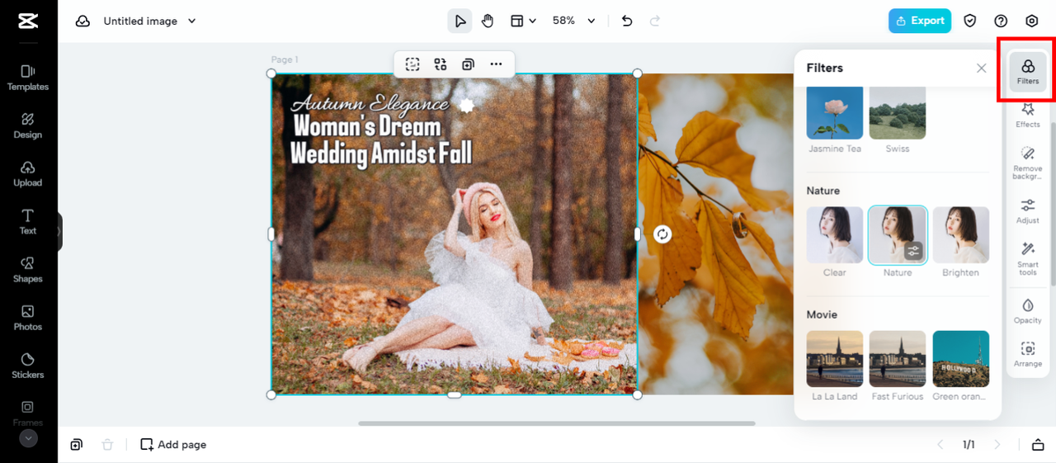Open the Untitled image name dropdown
Image resolution: width=1056 pixels, height=463 pixels.
tap(192, 21)
